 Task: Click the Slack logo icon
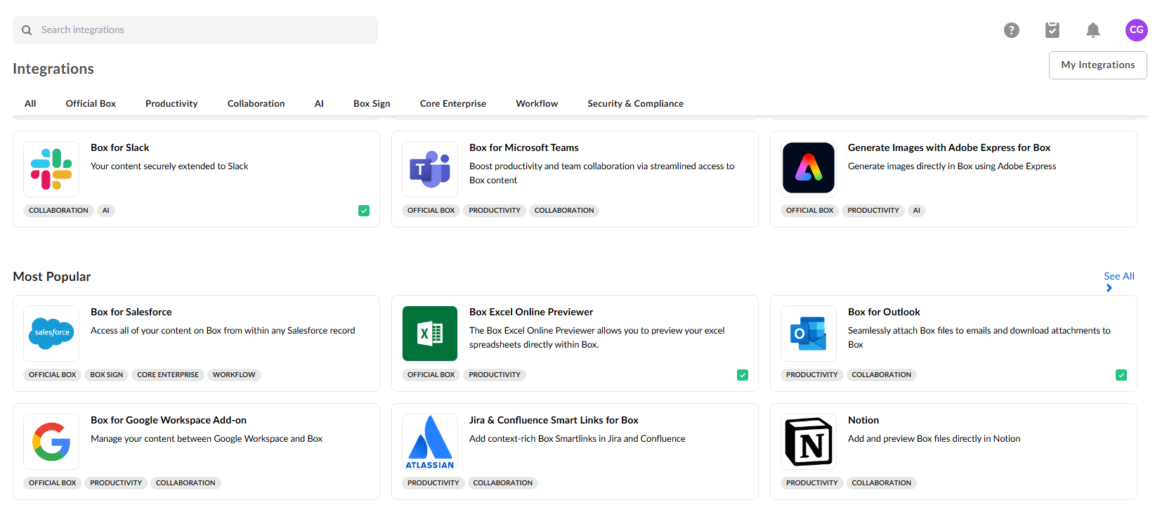click(51, 169)
